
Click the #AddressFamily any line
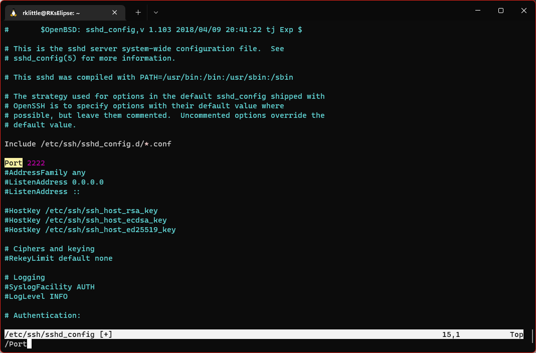[x=45, y=172]
